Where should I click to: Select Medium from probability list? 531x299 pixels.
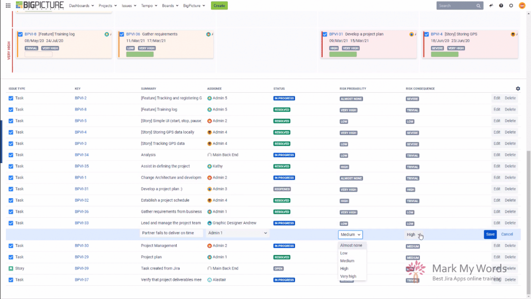click(x=352, y=261)
